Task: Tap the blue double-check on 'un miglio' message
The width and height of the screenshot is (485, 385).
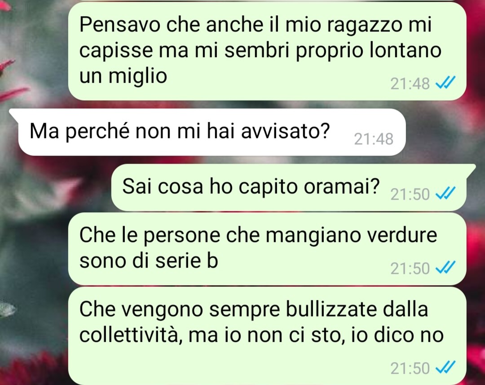Action: pos(445,83)
